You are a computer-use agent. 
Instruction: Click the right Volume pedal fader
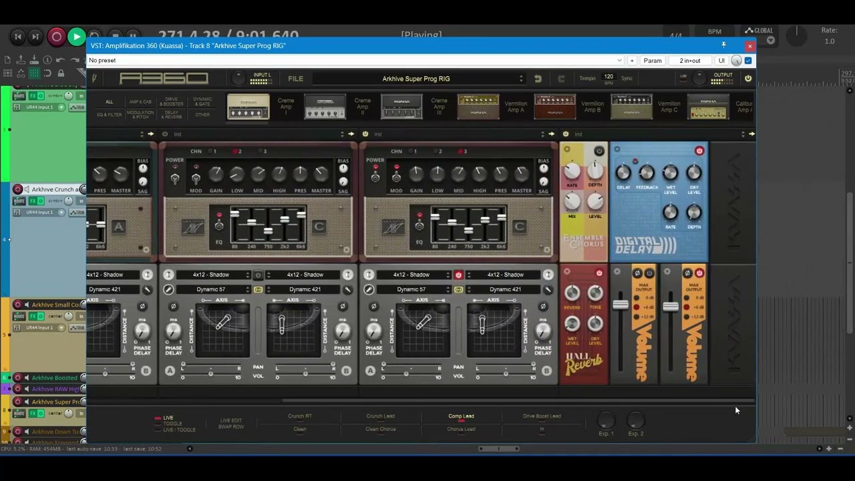coord(671,307)
